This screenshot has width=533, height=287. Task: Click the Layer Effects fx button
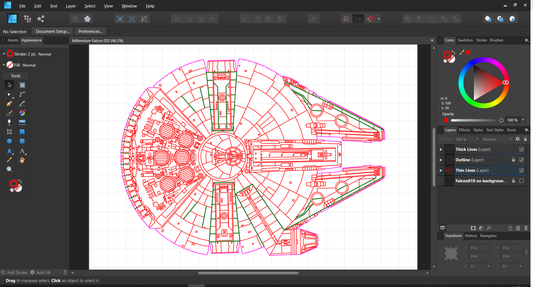pyautogui.click(x=489, y=228)
